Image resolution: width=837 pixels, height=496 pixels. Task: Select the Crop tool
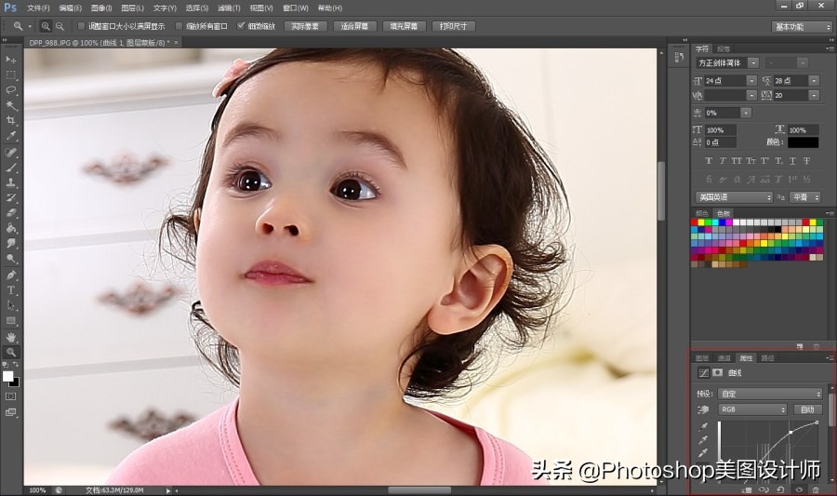[10, 121]
